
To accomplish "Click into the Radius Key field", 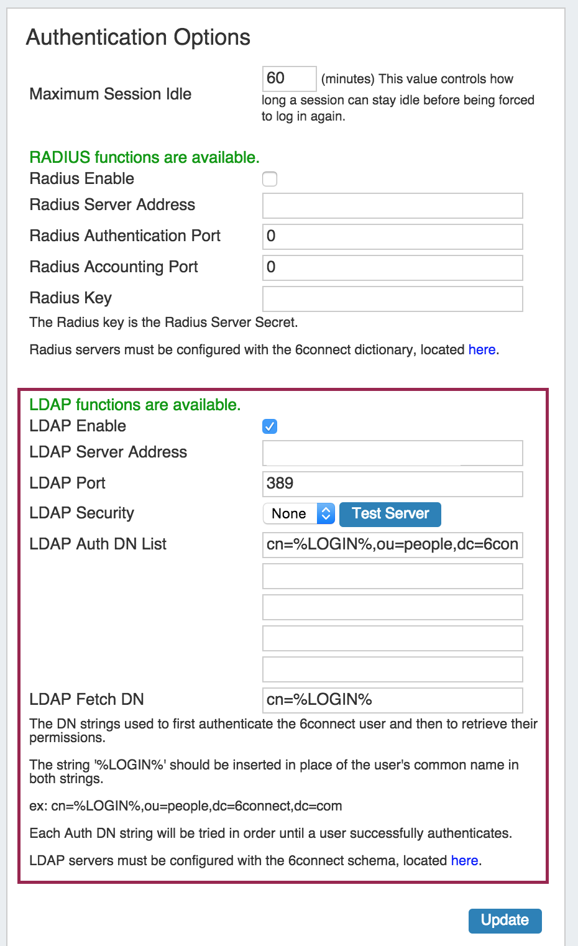I will pos(392,298).
